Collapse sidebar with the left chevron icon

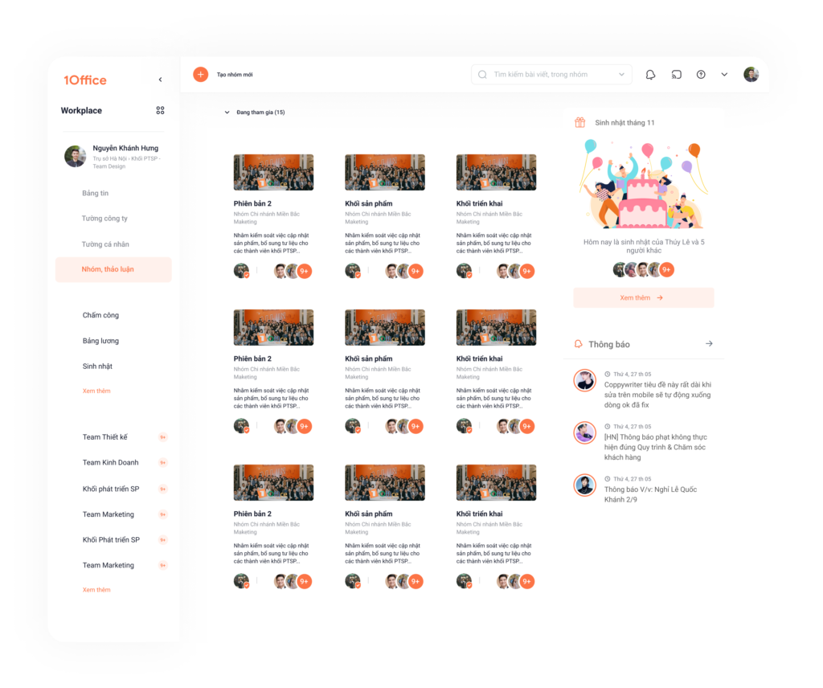tap(160, 80)
